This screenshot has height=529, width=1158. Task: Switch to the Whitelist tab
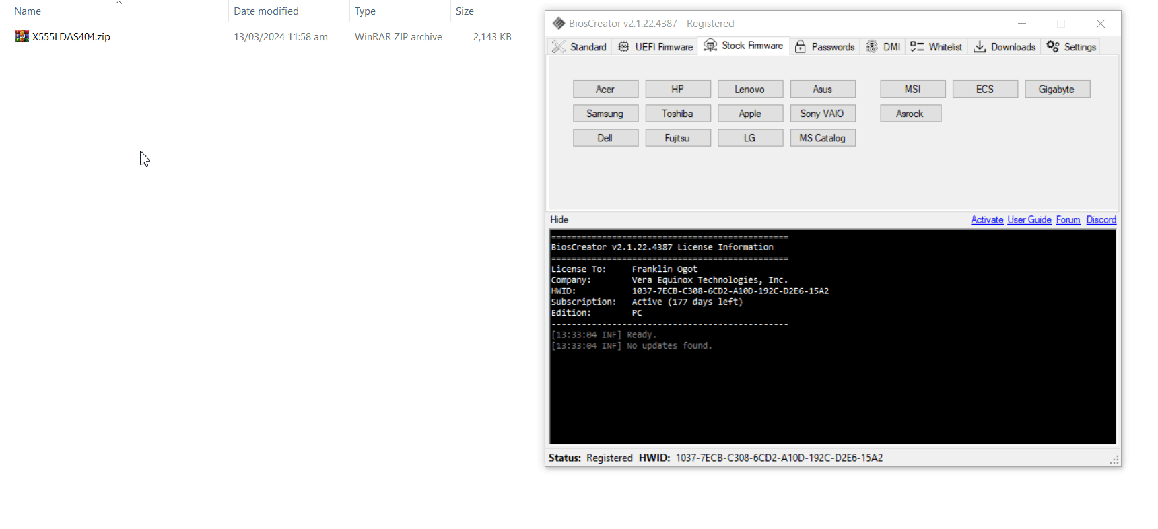(x=936, y=46)
